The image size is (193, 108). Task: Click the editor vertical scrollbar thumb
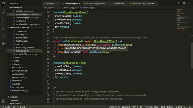[192, 55]
